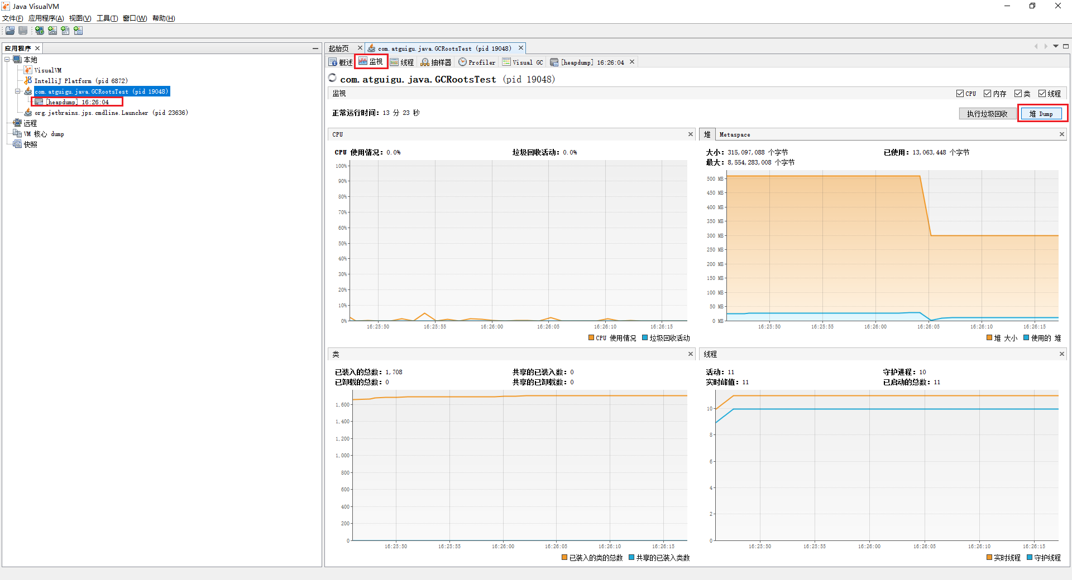This screenshot has width=1072, height=580.
Task: Click the VM 核心 dump icon
Action: click(17, 134)
